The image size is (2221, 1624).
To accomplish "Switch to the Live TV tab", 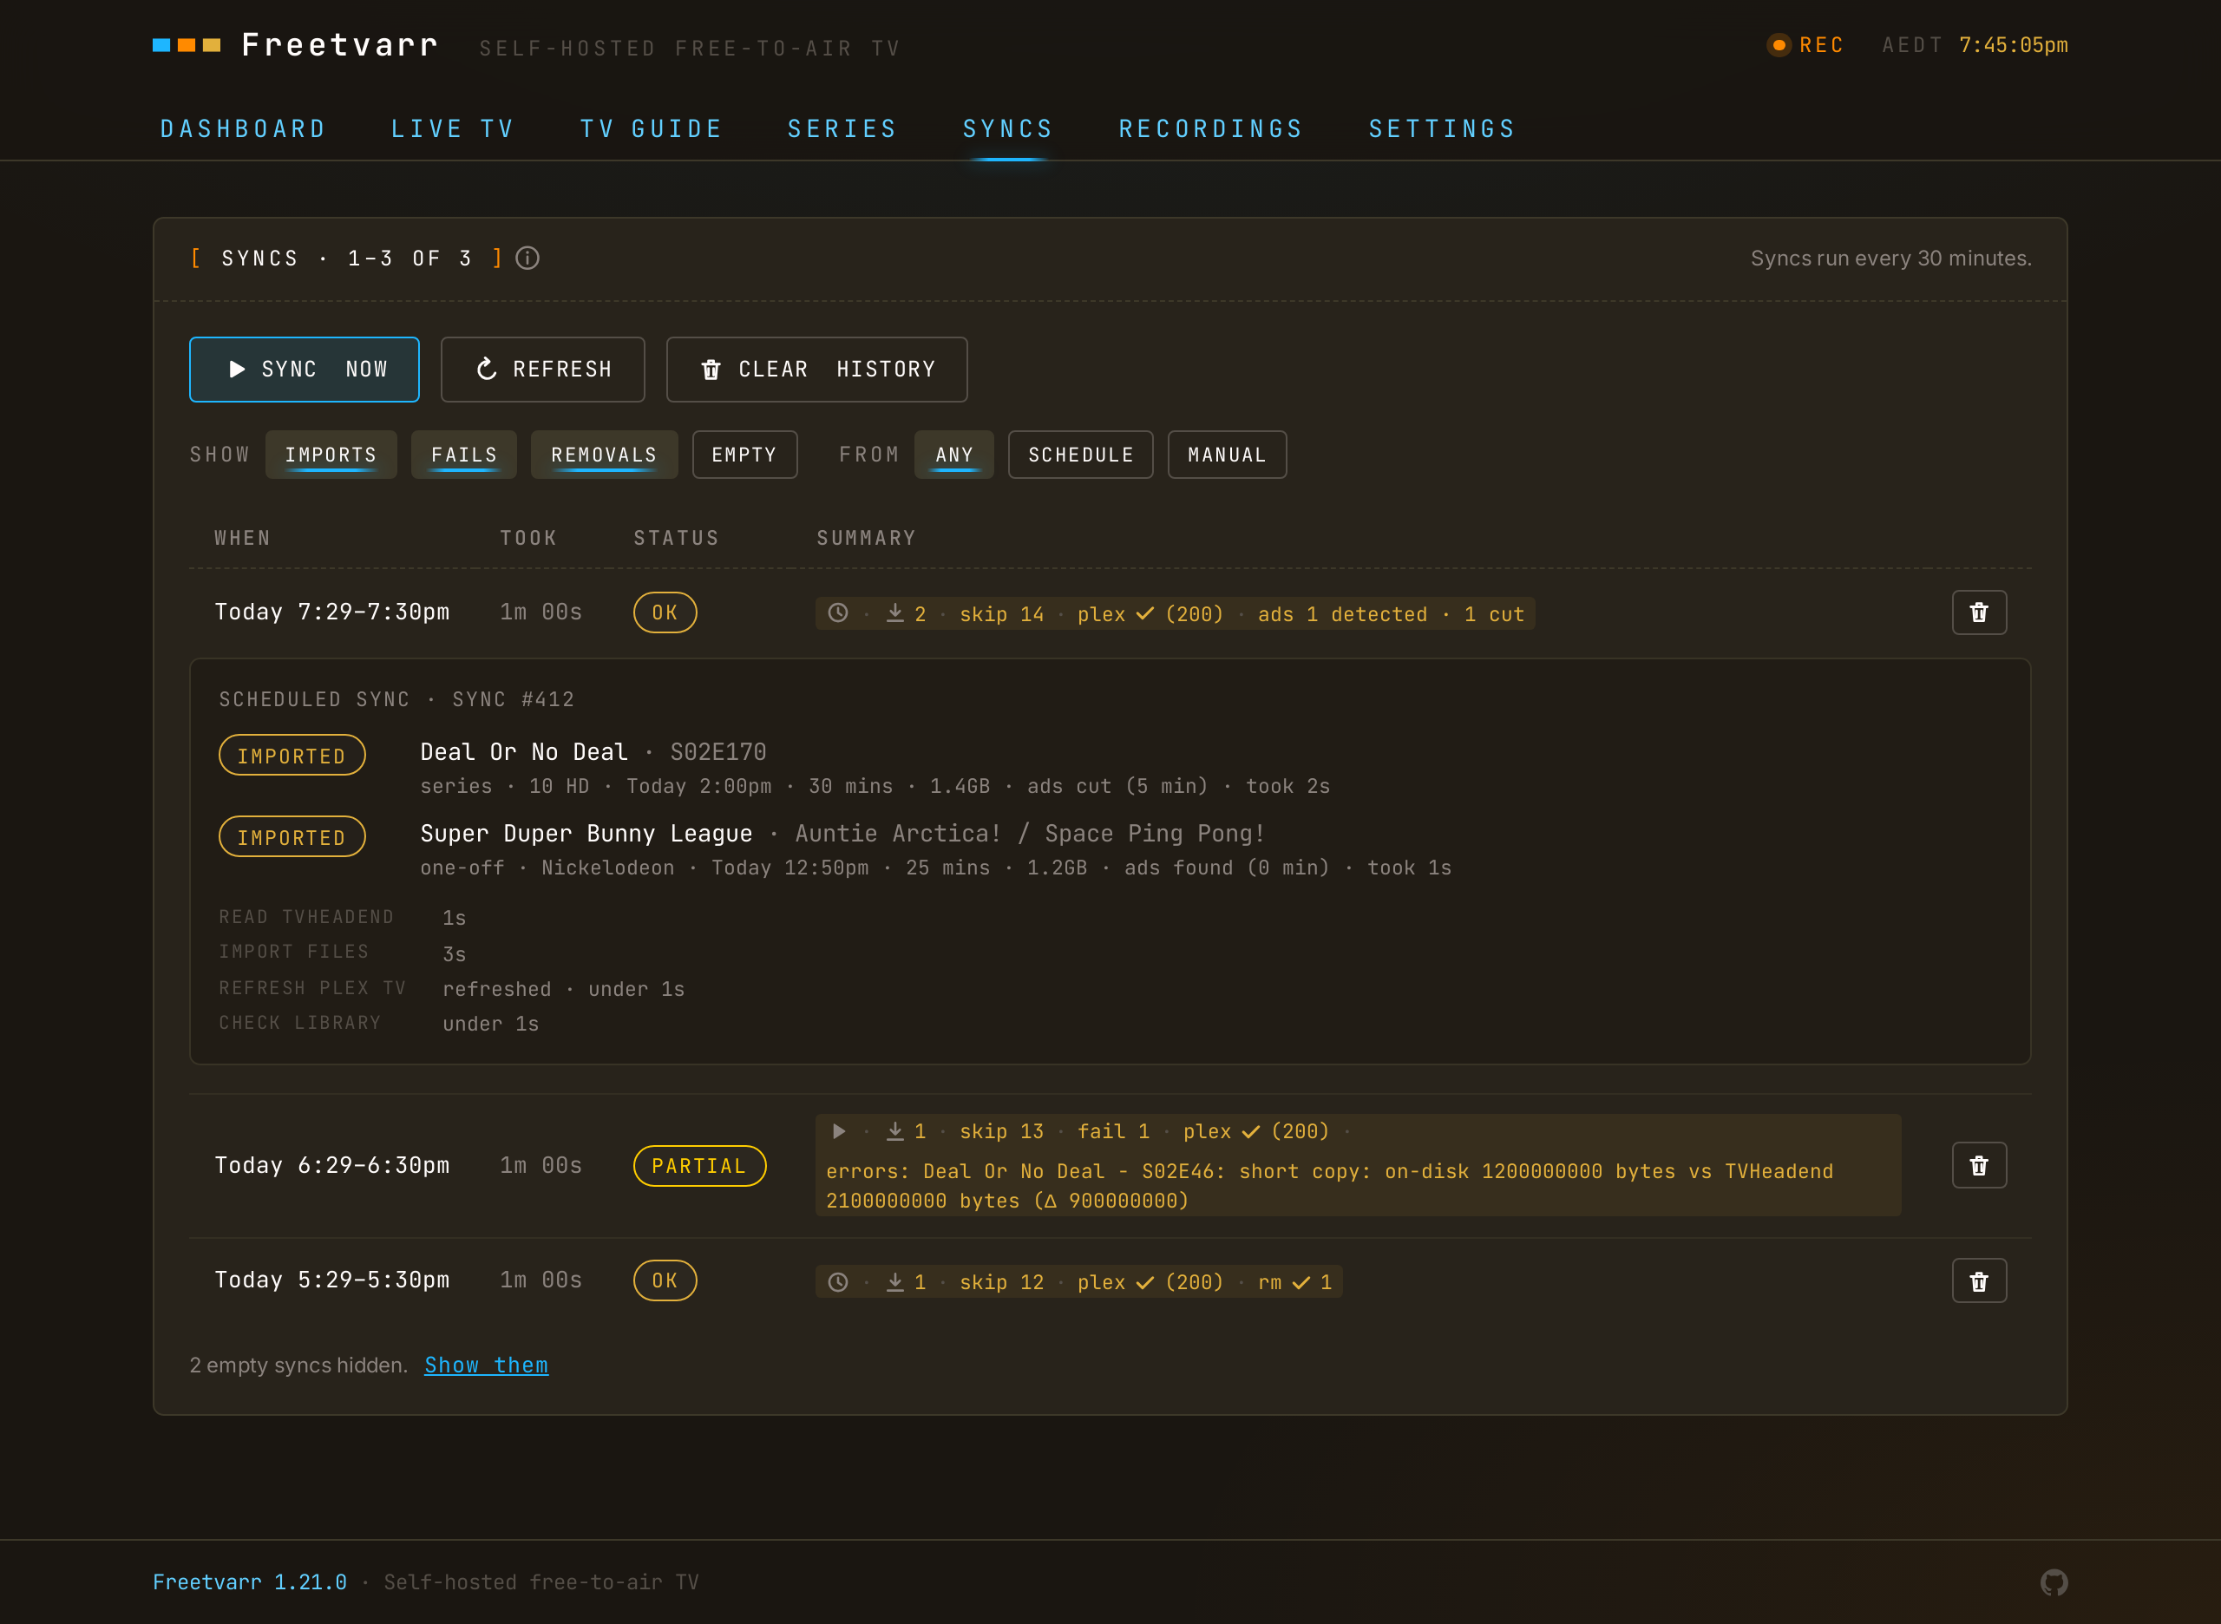I will [453, 128].
